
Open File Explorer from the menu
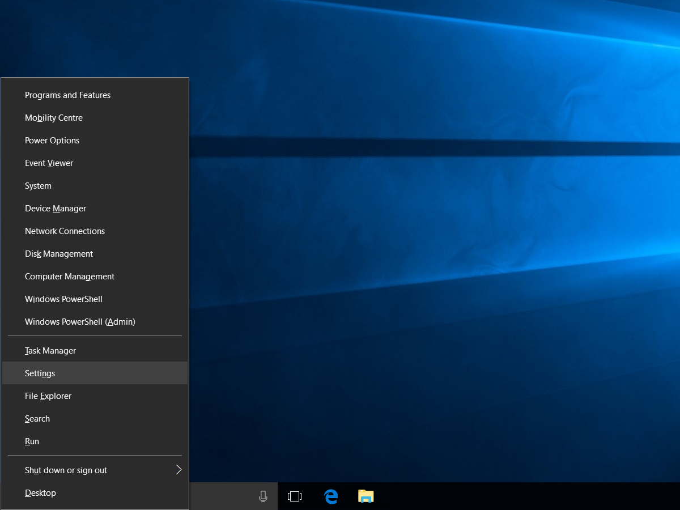pos(95,396)
